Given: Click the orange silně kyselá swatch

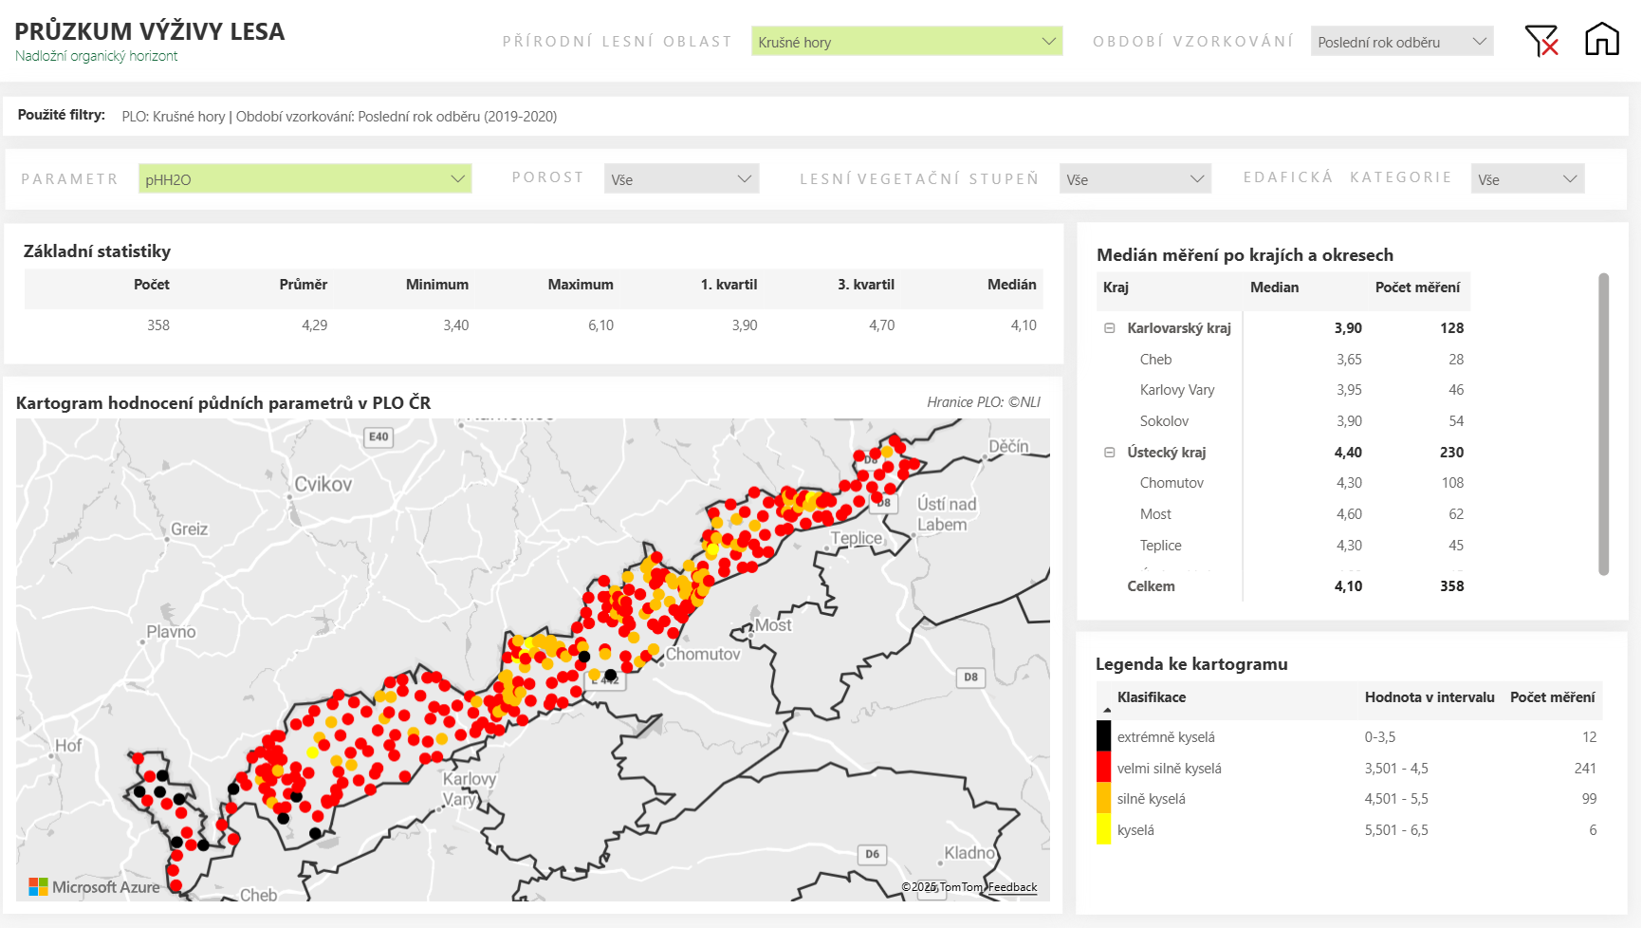Looking at the screenshot, I should pyautogui.click(x=1104, y=798).
